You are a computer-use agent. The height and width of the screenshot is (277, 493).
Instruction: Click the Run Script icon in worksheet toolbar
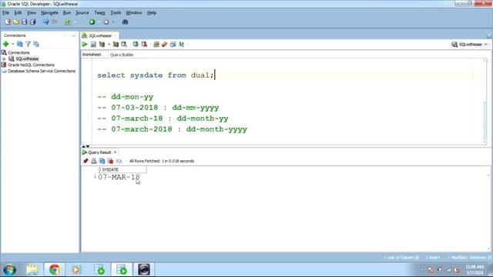pyautogui.click(x=93, y=45)
